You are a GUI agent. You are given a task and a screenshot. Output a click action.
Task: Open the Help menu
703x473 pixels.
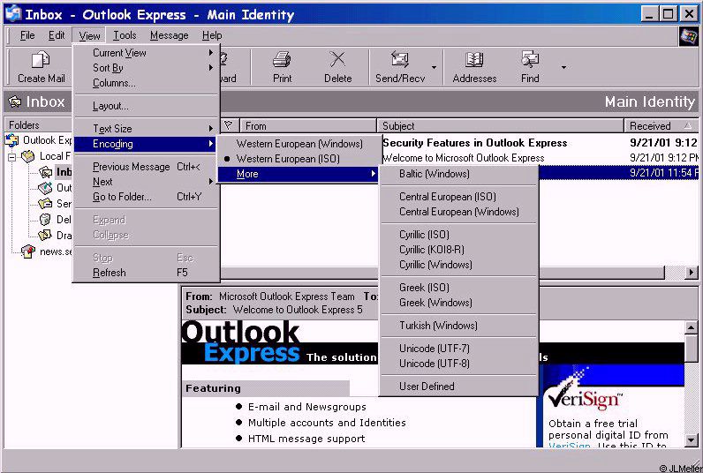[x=212, y=35]
